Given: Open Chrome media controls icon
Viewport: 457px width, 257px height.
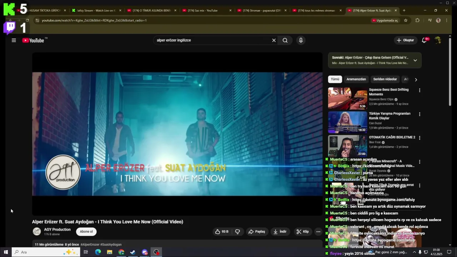Looking at the screenshot, I should [430, 20].
